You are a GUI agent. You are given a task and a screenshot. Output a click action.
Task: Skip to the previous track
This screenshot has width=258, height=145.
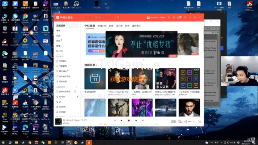[121, 120]
